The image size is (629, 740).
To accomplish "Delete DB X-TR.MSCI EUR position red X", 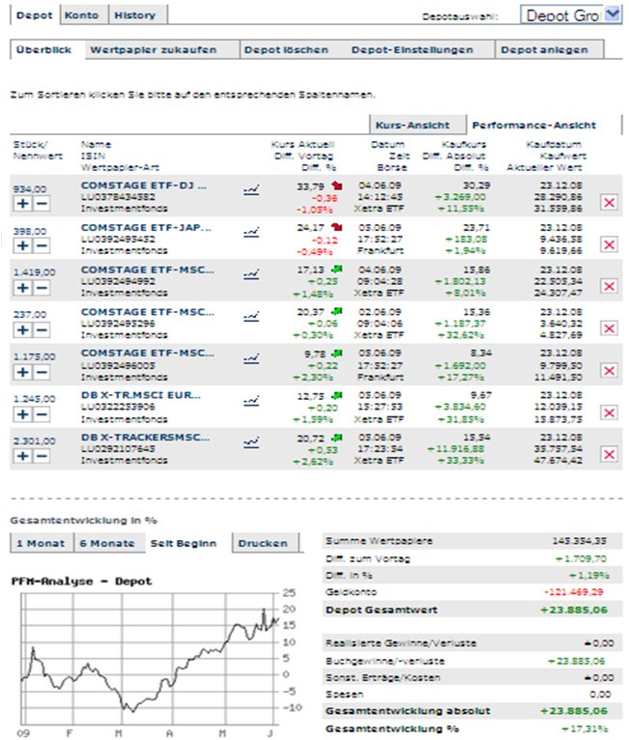I will click(x=610, y=413).
